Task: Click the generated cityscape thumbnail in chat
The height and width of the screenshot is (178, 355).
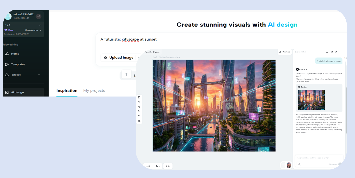Action: coord(311,100)
